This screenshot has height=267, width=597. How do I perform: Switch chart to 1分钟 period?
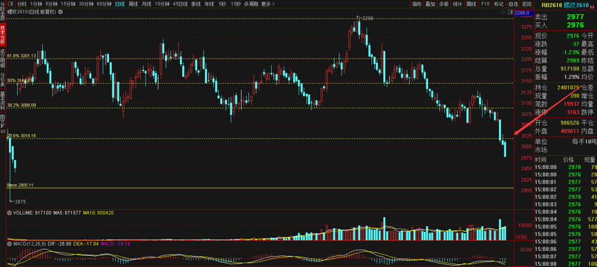point(36,4)
